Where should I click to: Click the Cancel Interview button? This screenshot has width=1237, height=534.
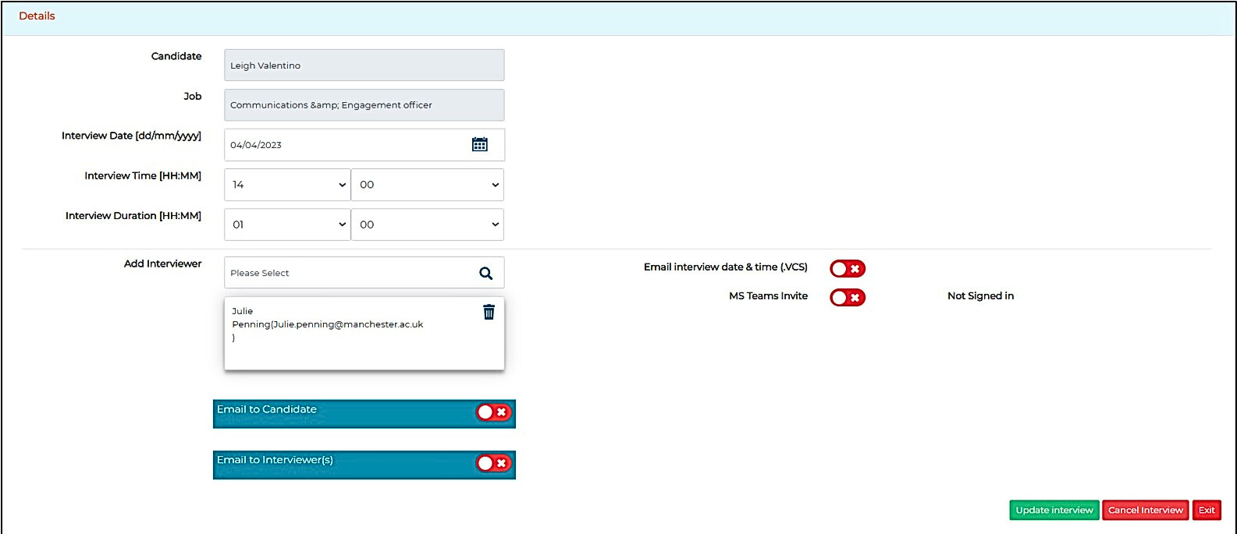point(1146,510)
